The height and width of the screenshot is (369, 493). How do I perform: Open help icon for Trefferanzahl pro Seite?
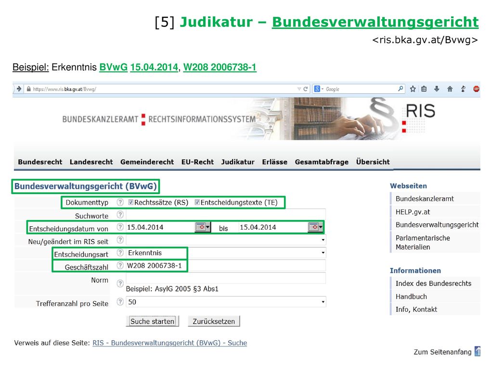[x=120, y=302]
